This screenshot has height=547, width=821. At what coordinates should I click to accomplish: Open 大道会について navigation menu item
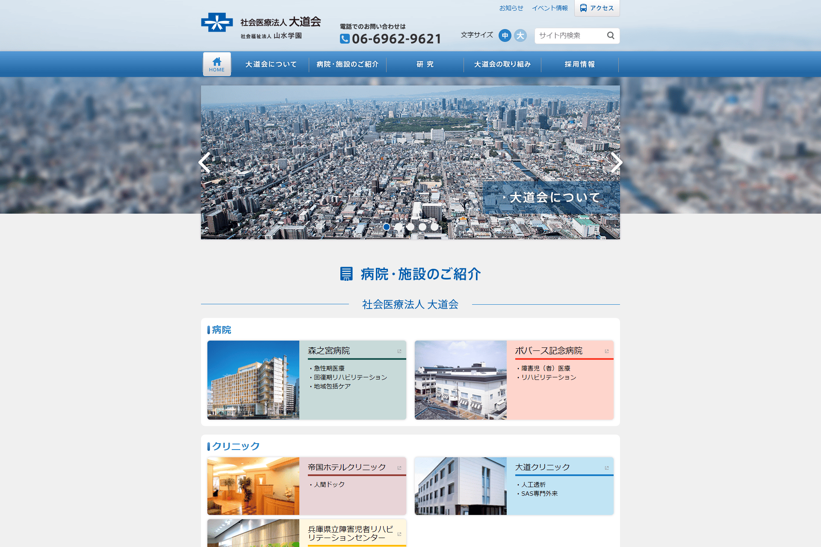[271, 64]
